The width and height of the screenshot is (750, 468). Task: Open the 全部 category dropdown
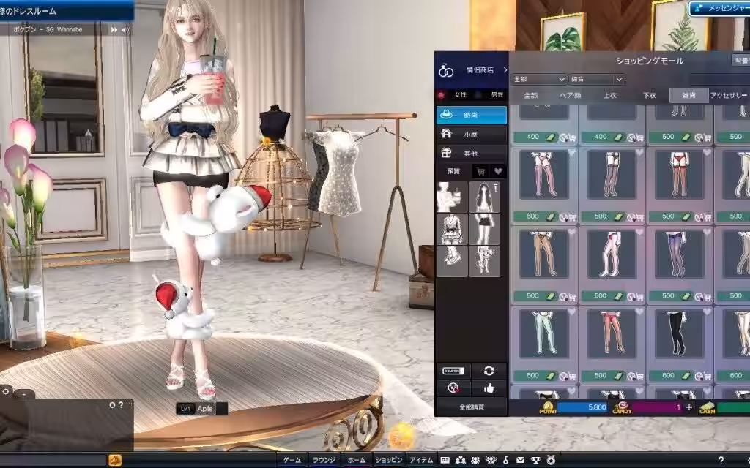pos(540,79)
